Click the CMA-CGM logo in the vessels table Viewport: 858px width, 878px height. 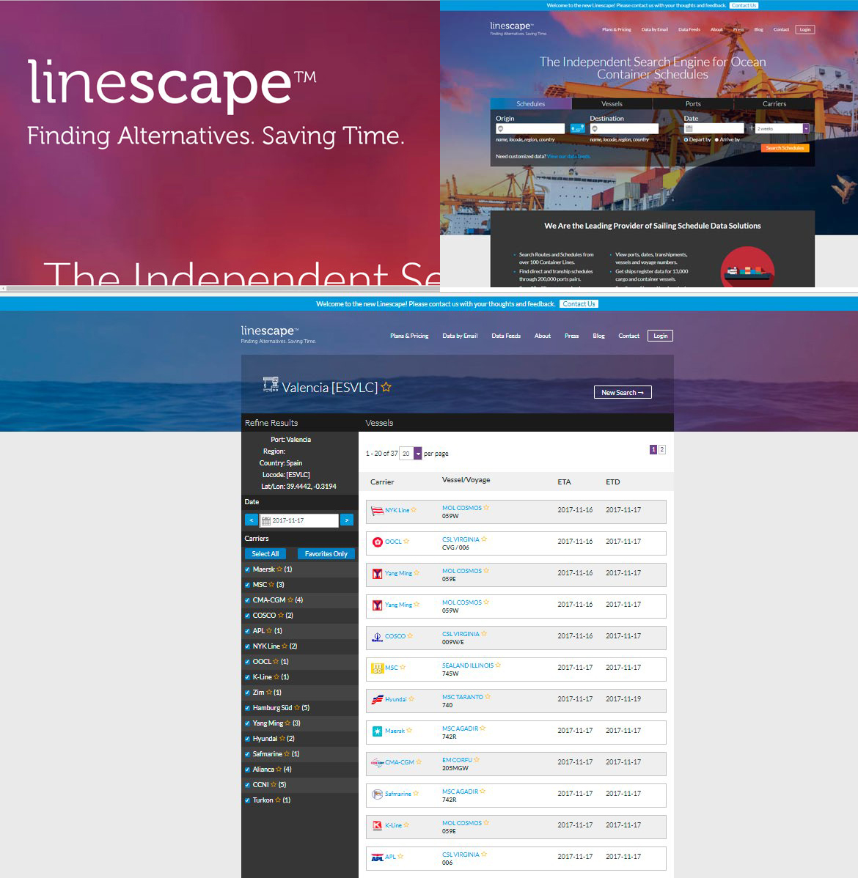coord(377,763)
